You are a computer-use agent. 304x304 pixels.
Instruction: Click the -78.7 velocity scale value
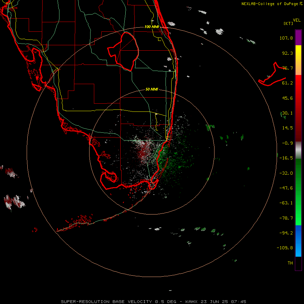[x=286, y=218]
